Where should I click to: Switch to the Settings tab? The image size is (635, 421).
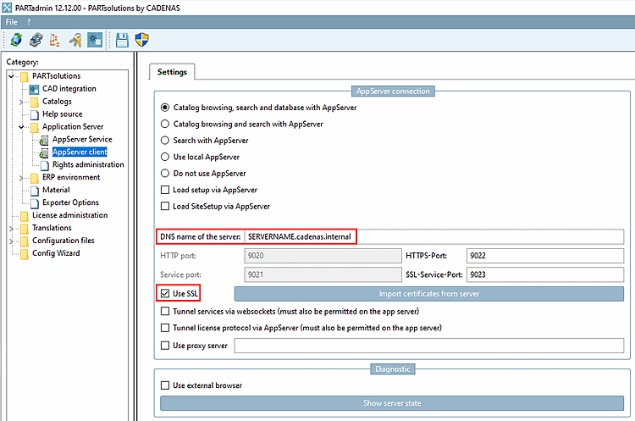[x=172, y=72]
